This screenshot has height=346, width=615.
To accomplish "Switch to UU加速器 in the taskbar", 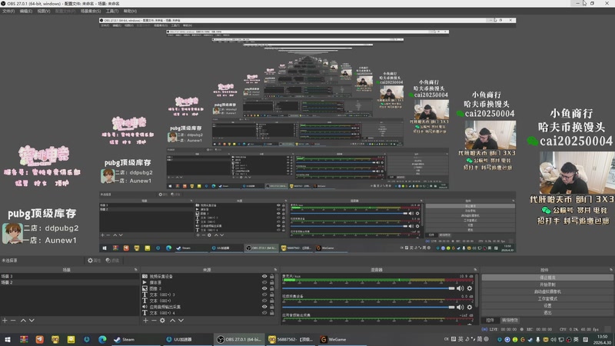I will point(188,339).
